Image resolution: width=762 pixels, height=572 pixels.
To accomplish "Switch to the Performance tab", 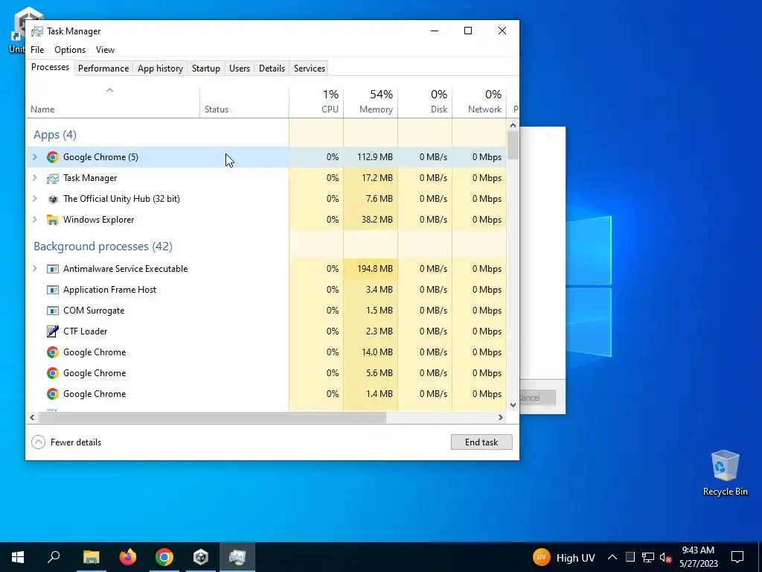I will (103, 69).
